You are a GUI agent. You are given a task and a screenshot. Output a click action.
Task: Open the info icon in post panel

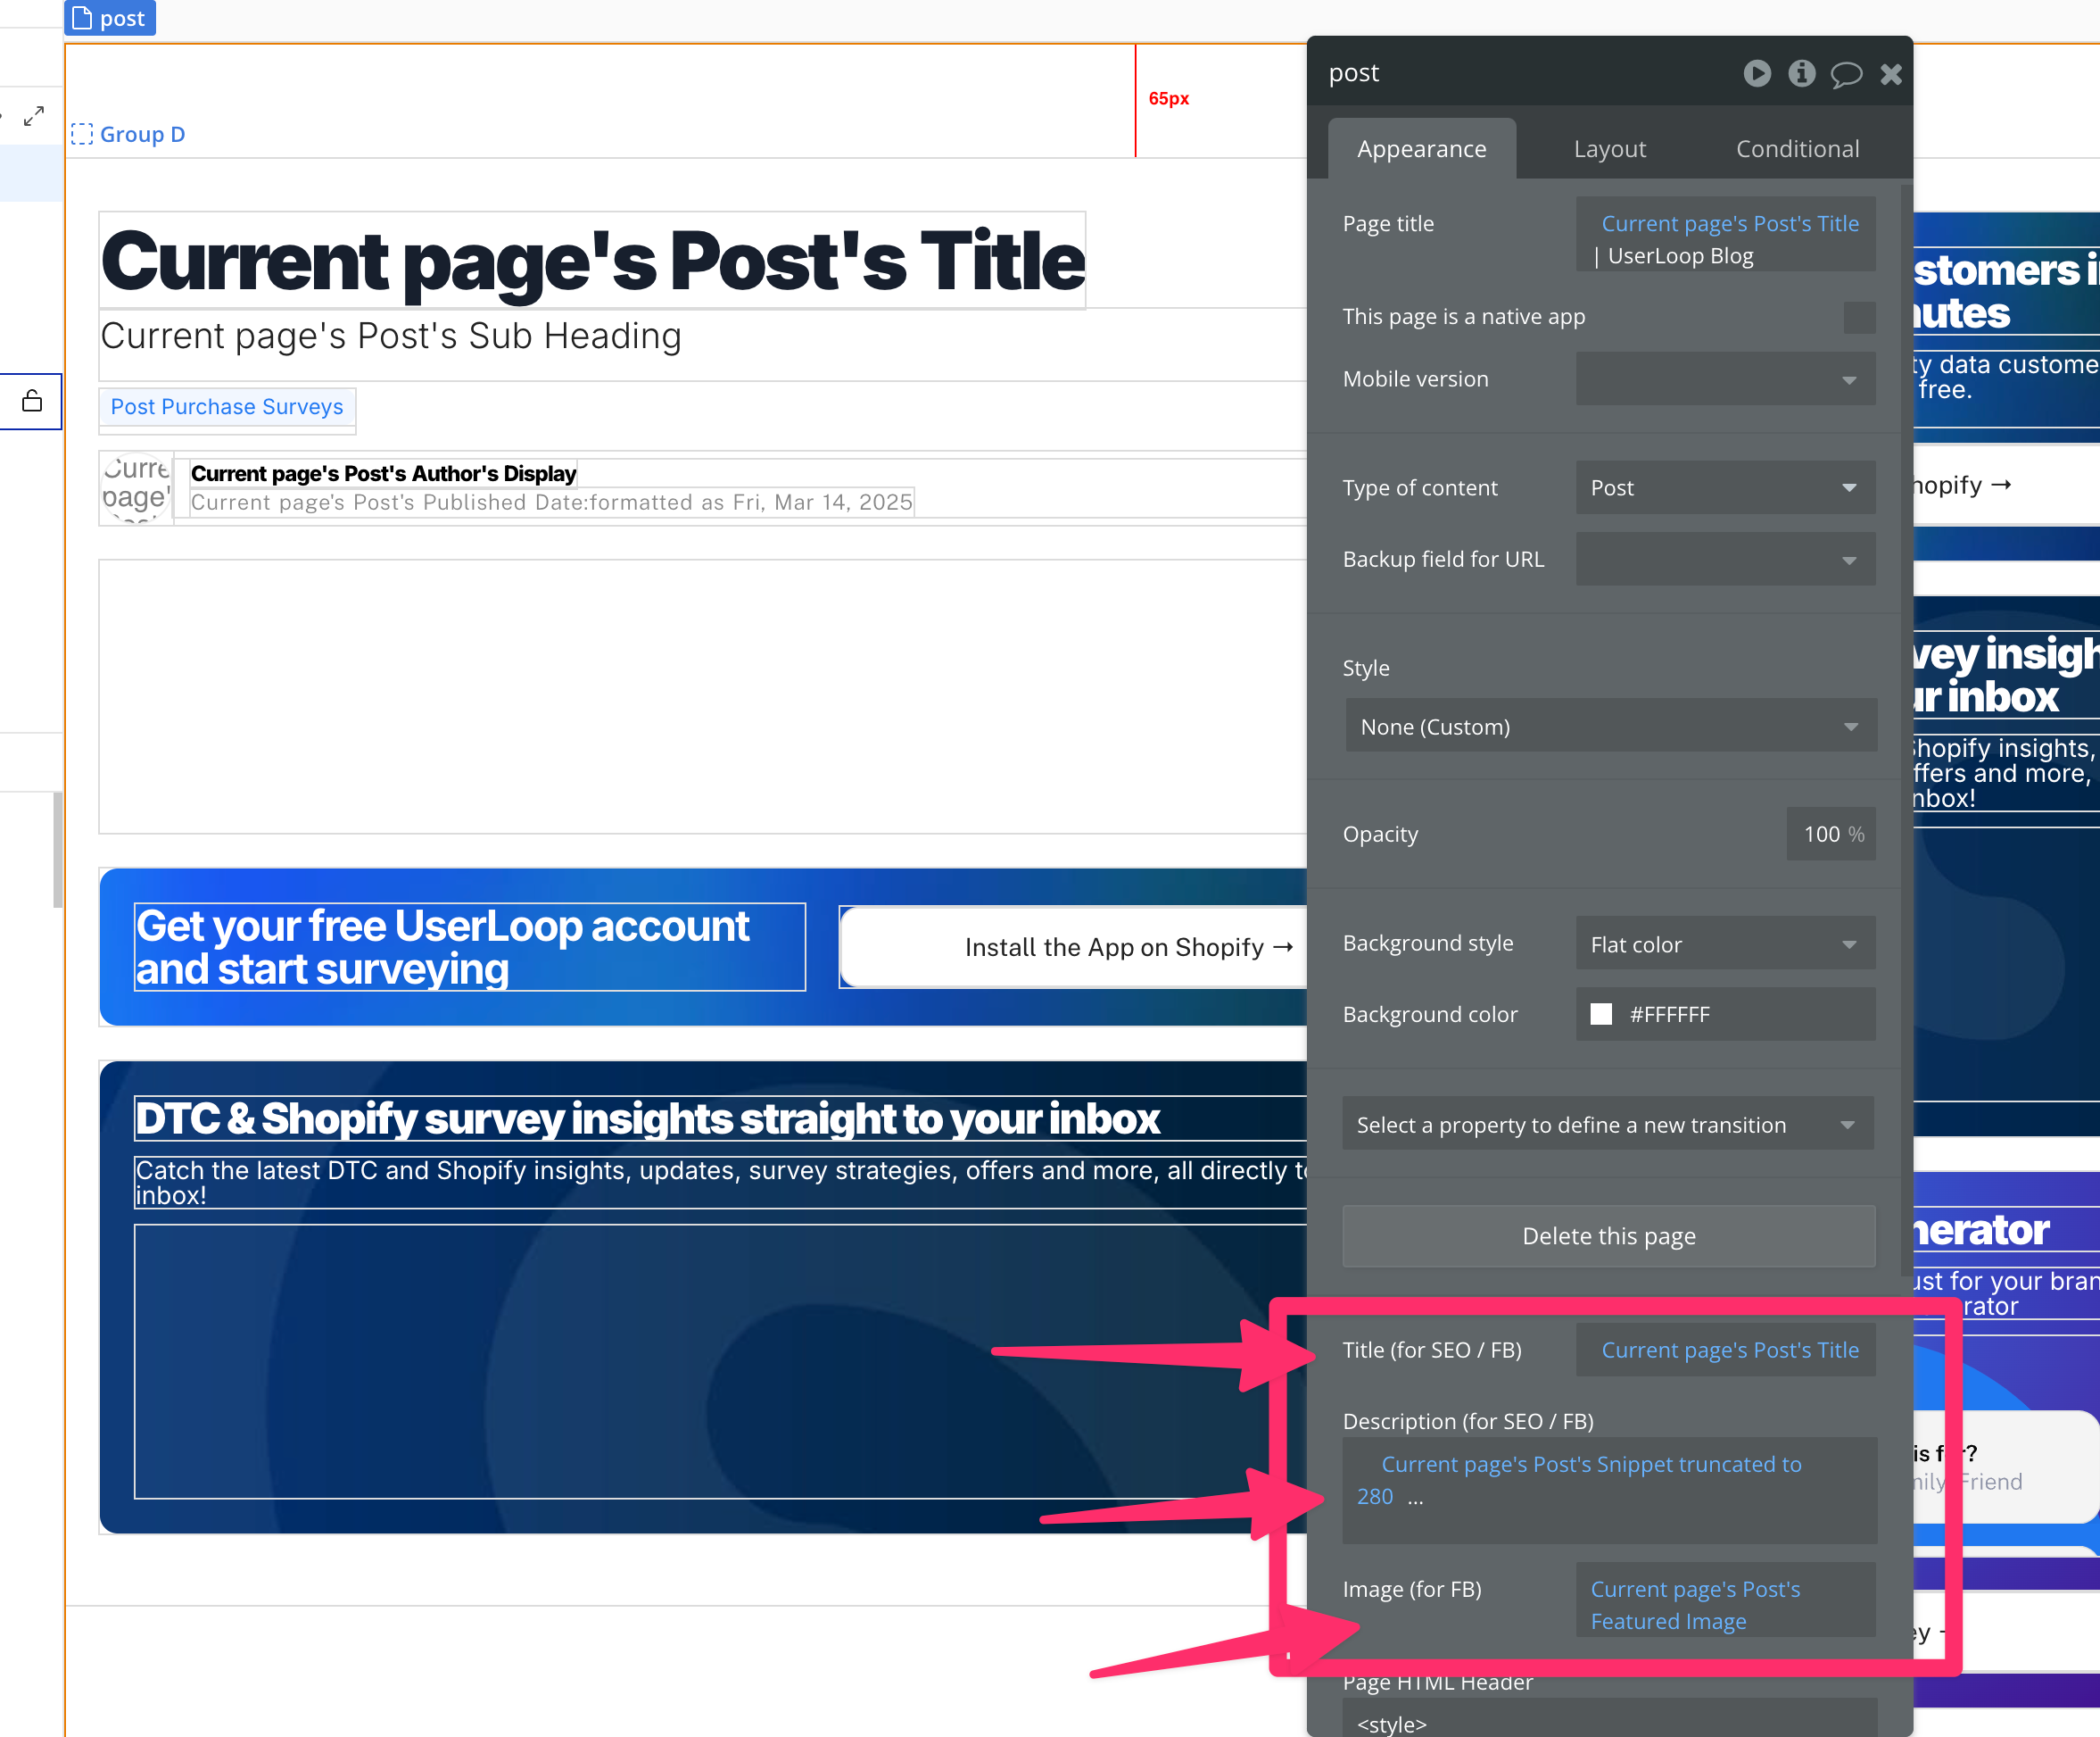tap(1801, 73)
